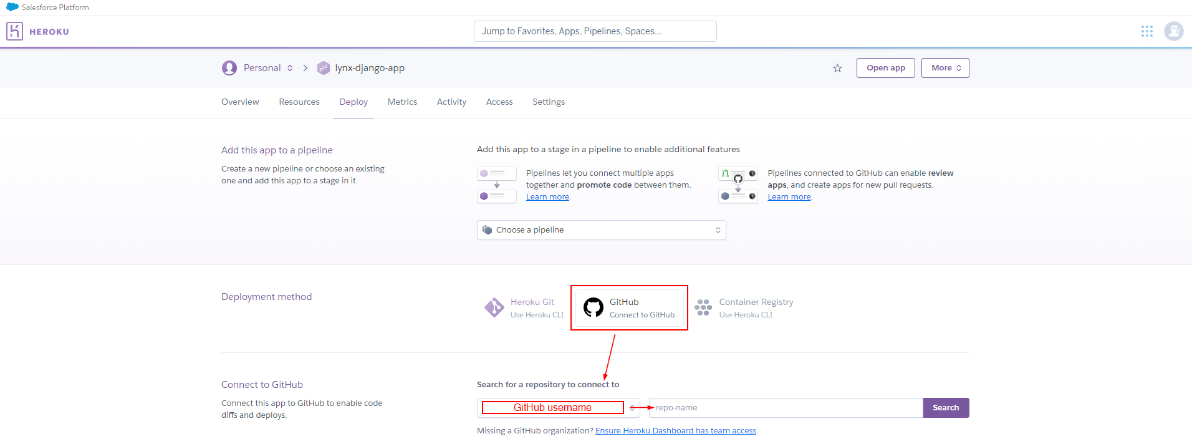Open the Access tab
Image resolution: width=1192 pixels, height=444 pixels.
(499, 102)
